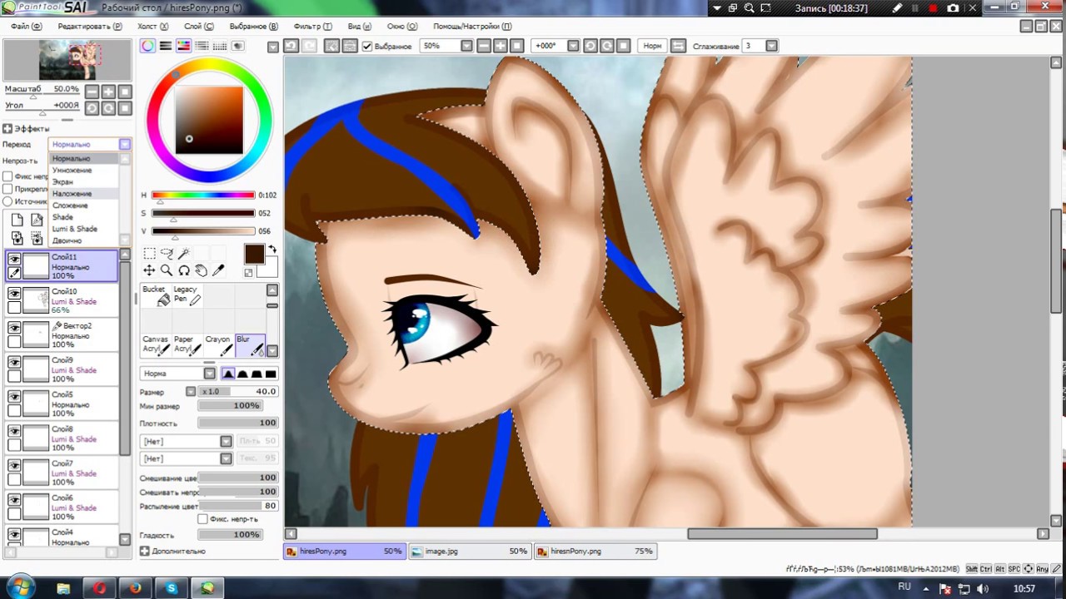The width and height of the screenshot is (1066, 599).
Task: Select the flat brush edge shape
Action: (271, 374)
